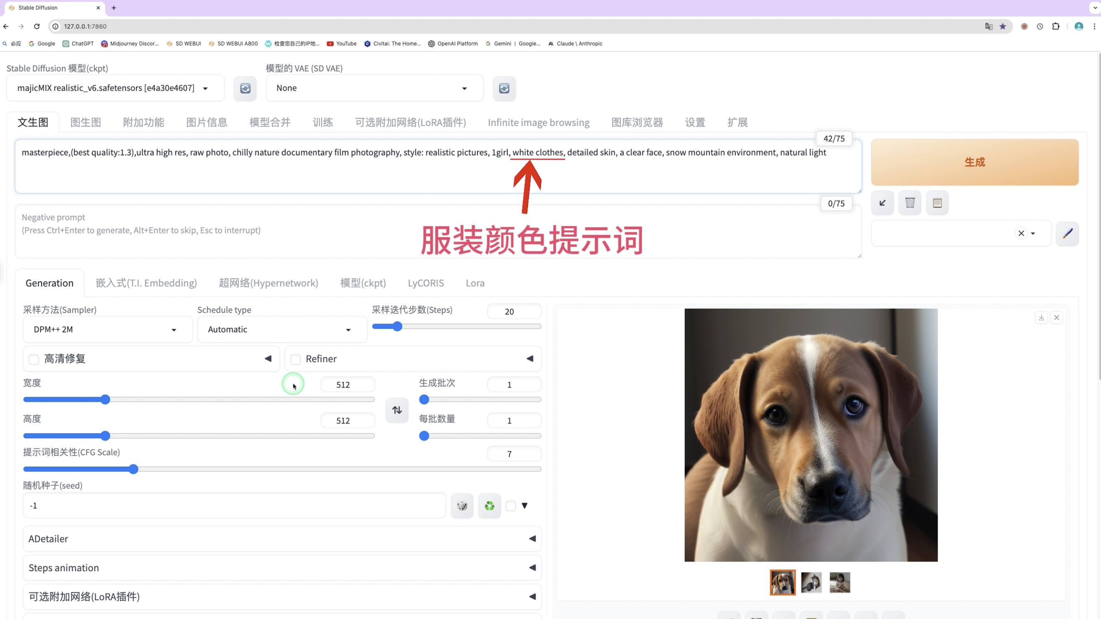This screenshot has height=619, width=1101.
Task: Click the 高度 height slider handle
Action: (105, 436)
